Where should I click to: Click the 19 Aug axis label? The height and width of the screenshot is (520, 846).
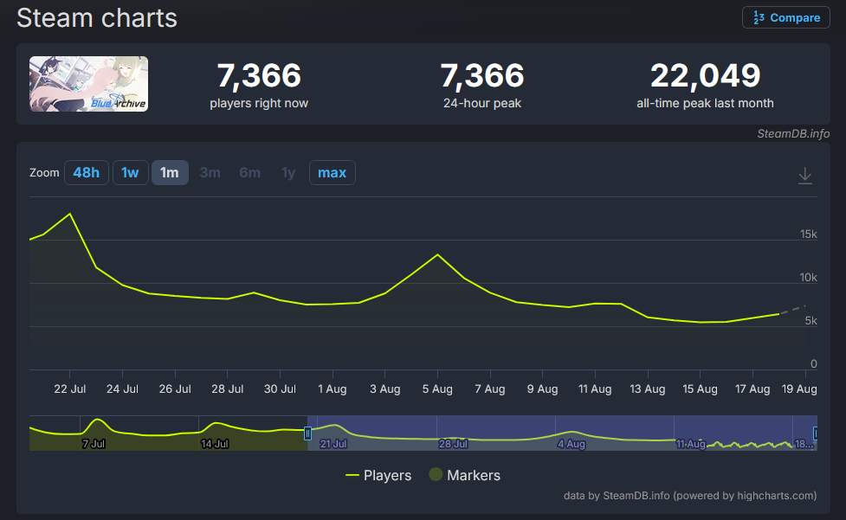[x=799, y=389]
